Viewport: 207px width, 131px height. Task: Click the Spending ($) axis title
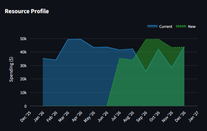coord(11,69)
